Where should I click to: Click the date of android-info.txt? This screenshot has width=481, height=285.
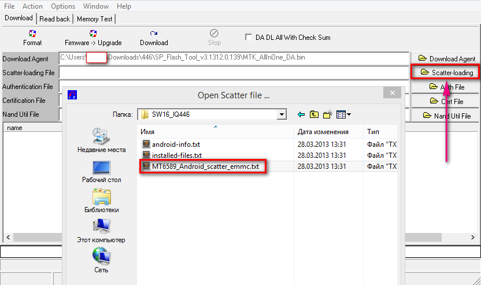click(322, 144)
